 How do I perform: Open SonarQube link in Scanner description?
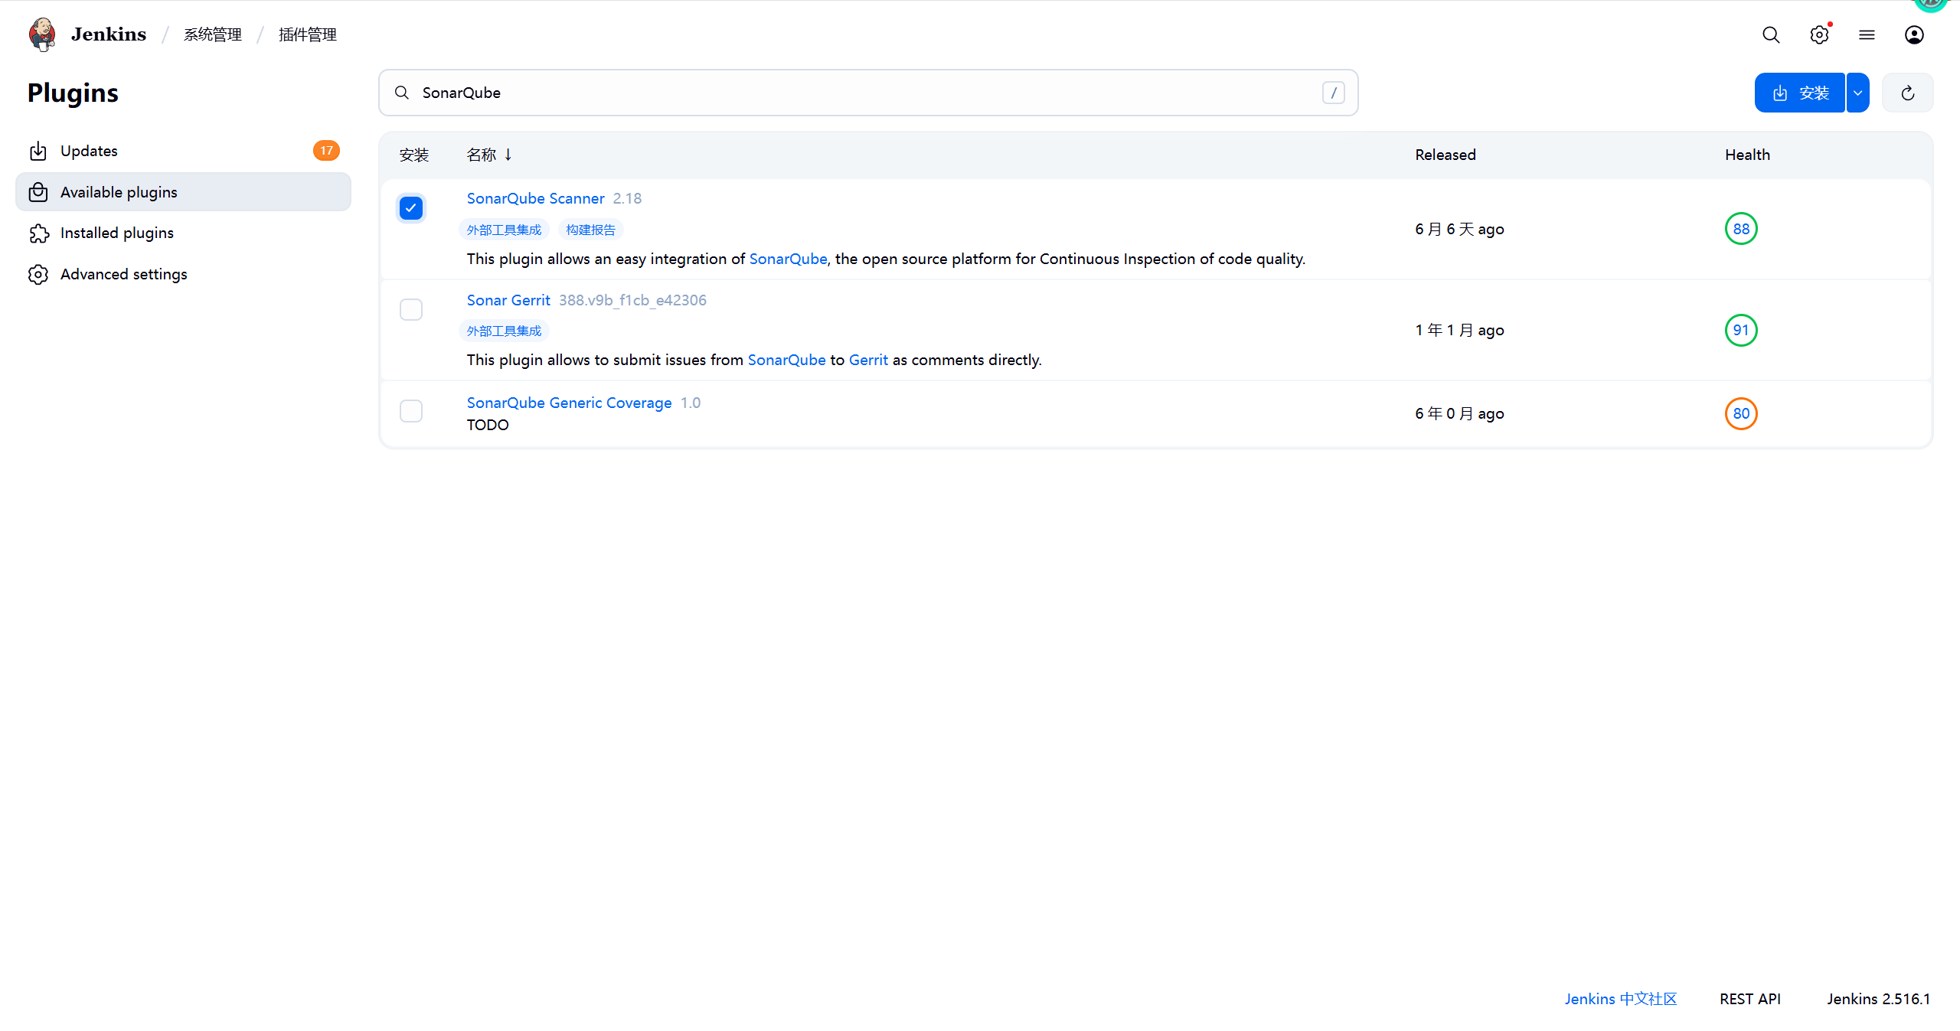(x=788, y=259)
